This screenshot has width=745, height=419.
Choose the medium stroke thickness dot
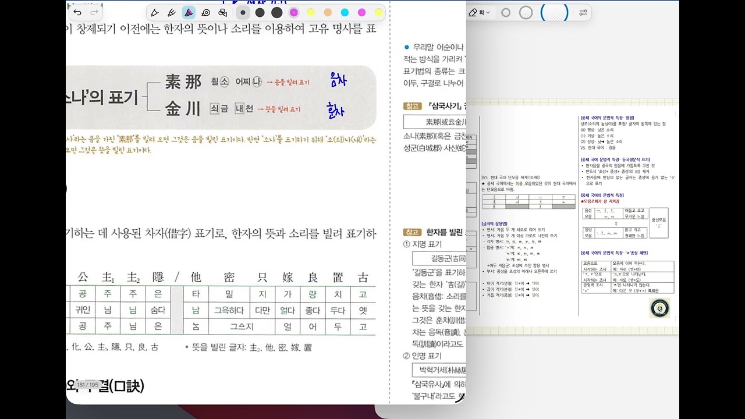tap(260, 12)
